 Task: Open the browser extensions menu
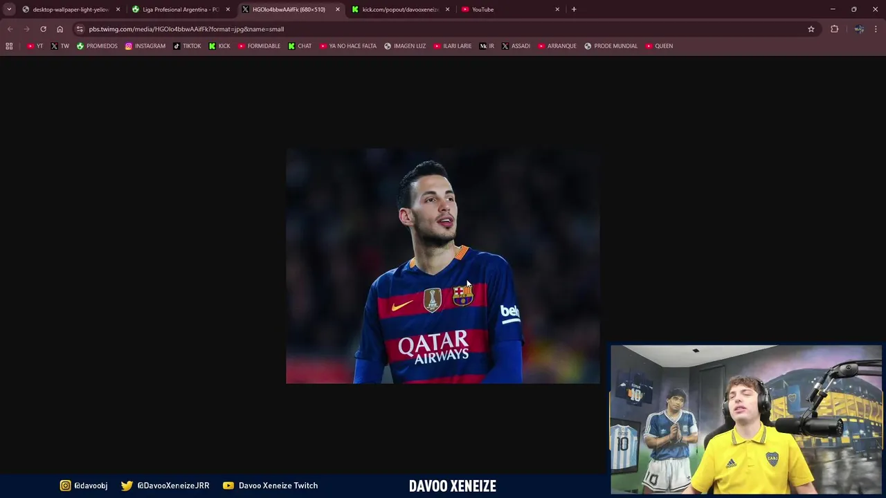(x=834, y=29)
